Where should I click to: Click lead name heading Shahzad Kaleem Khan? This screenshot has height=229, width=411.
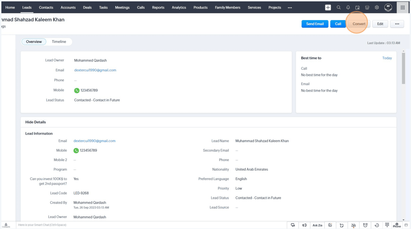pyautogui.click(x=39, y=20)
